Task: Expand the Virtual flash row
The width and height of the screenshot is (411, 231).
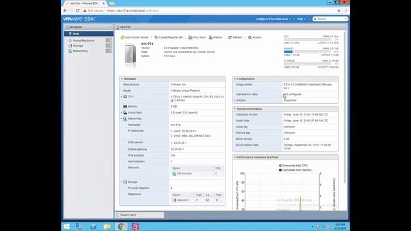Action: (121, 112)
